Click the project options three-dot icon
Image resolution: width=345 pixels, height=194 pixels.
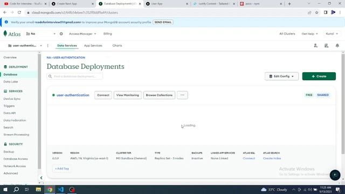(48, 45)
